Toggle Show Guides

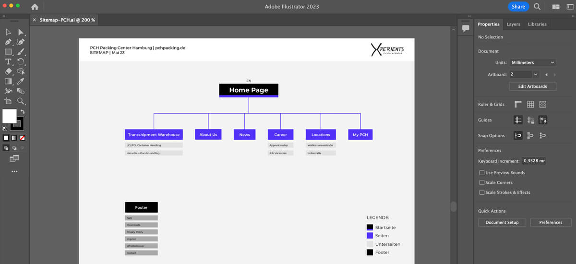tap(518, 120)
